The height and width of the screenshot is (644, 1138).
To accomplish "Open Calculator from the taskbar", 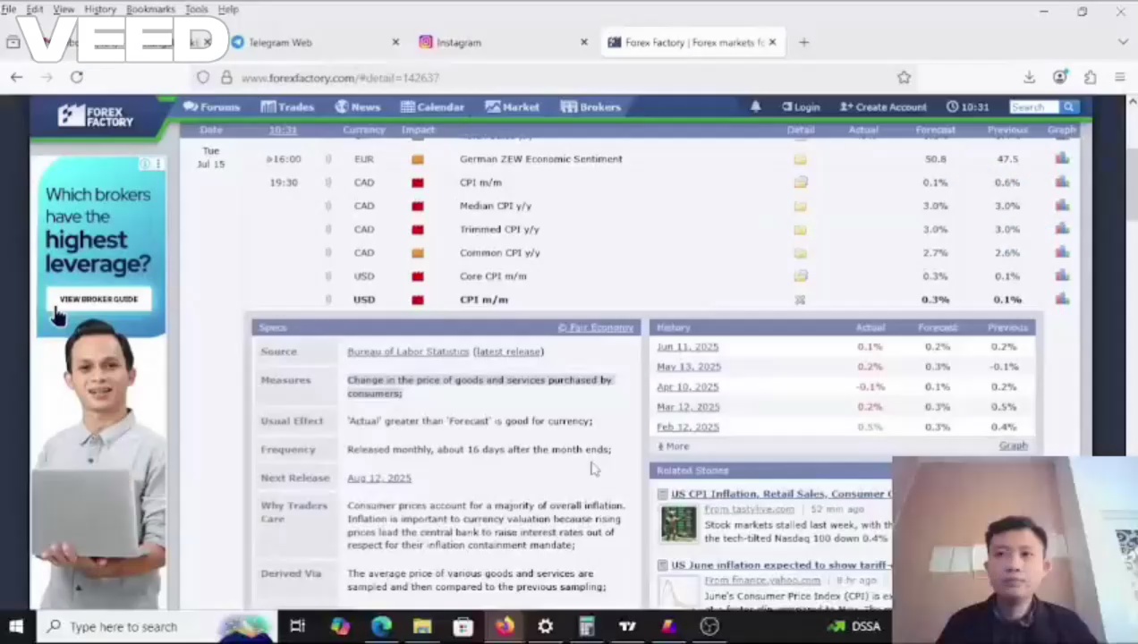I will tap(586, 627).
